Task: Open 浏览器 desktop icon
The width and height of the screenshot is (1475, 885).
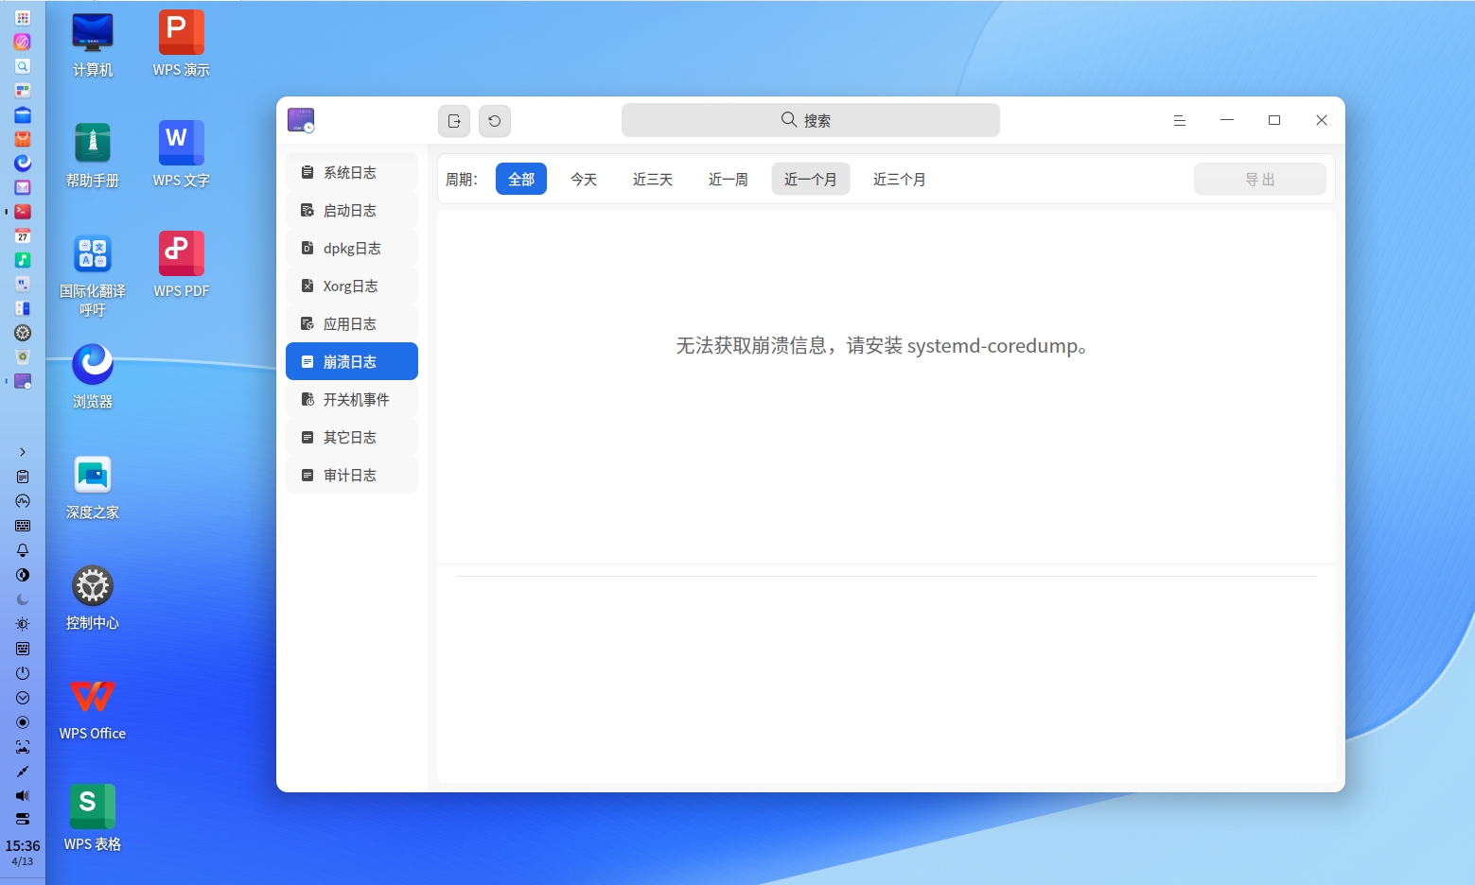Action: pos(93,376)
